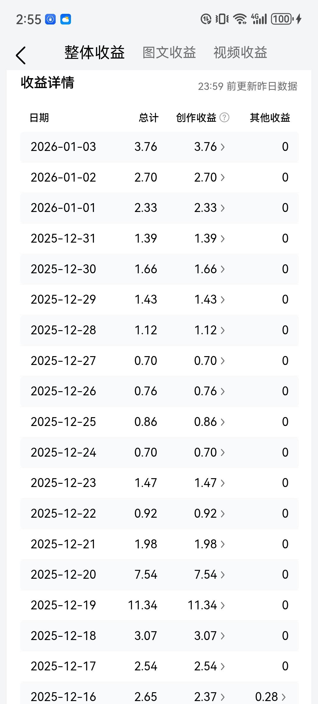Expand 其他收益 0.28 for 2025-12-16
The height and width of the screenshot is (704, 318).
[x=270, y=697]
